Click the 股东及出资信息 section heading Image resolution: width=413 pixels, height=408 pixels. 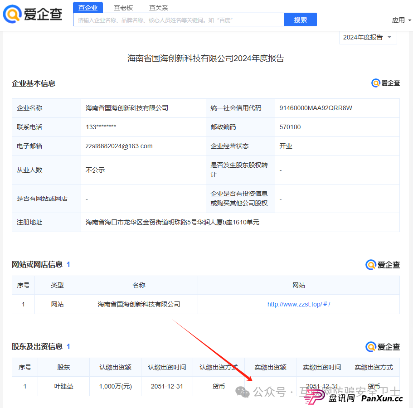37,347
